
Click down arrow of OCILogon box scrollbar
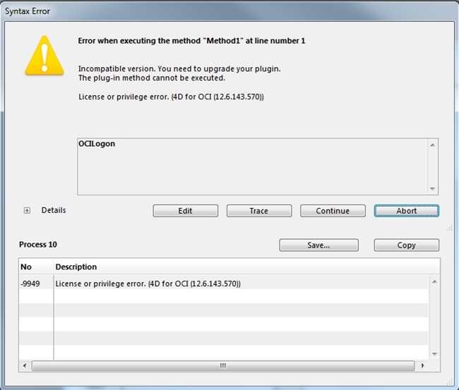(x=433, y=188)
